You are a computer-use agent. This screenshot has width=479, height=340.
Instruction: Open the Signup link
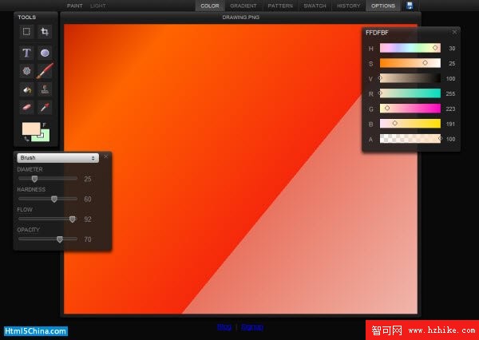pyautogui.click(x=252, y=327)
